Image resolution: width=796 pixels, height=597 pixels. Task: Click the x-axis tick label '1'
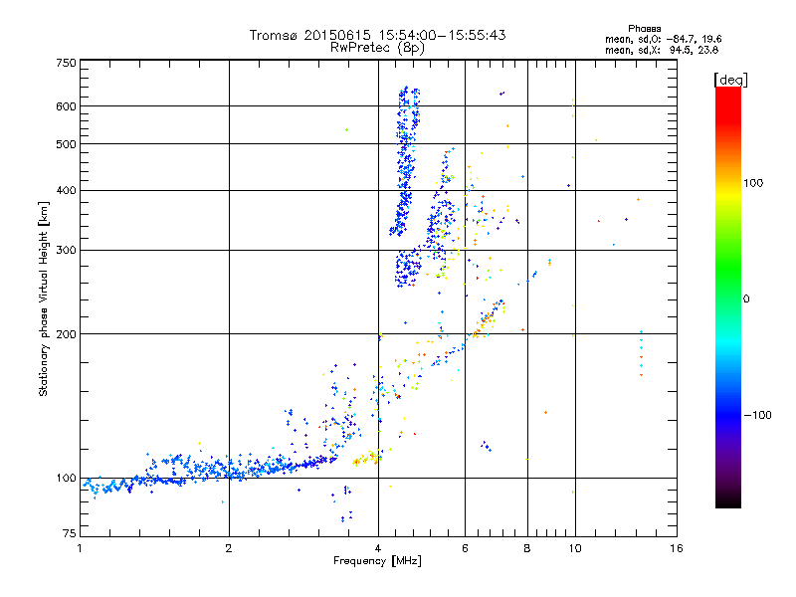[x=80, y=548]
